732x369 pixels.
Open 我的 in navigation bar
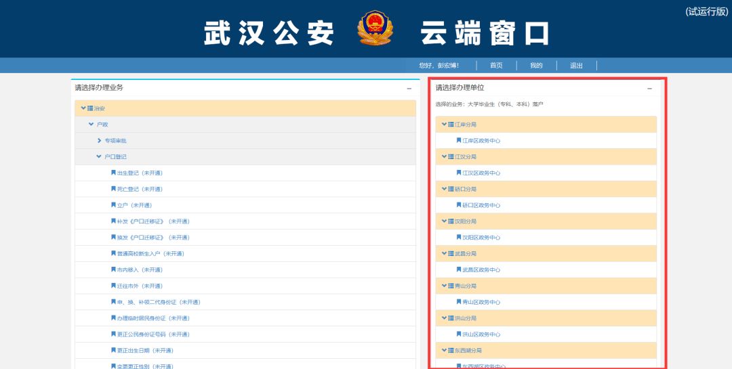pyautogui.click(x=536, y=66)
